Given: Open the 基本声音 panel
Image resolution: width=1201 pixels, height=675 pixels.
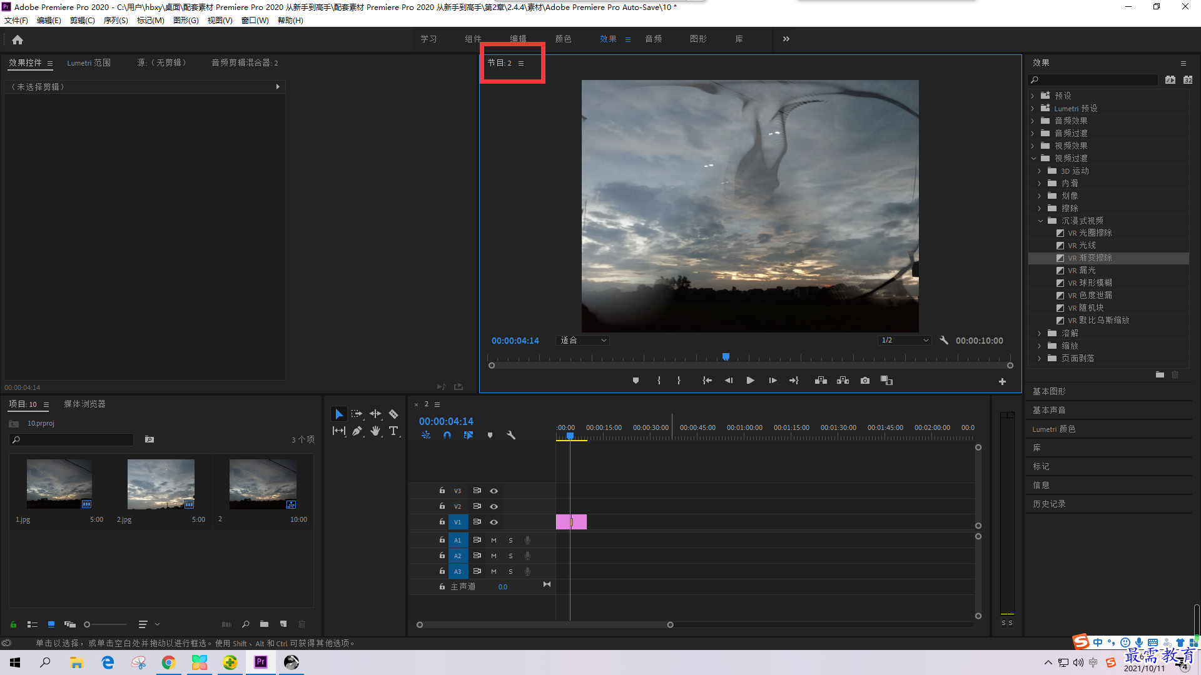Looking at the screenshot, I should coord(1049,410).
